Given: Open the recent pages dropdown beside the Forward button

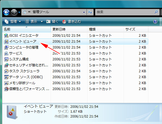Looking at the screenshot, I should click(19, 12).
